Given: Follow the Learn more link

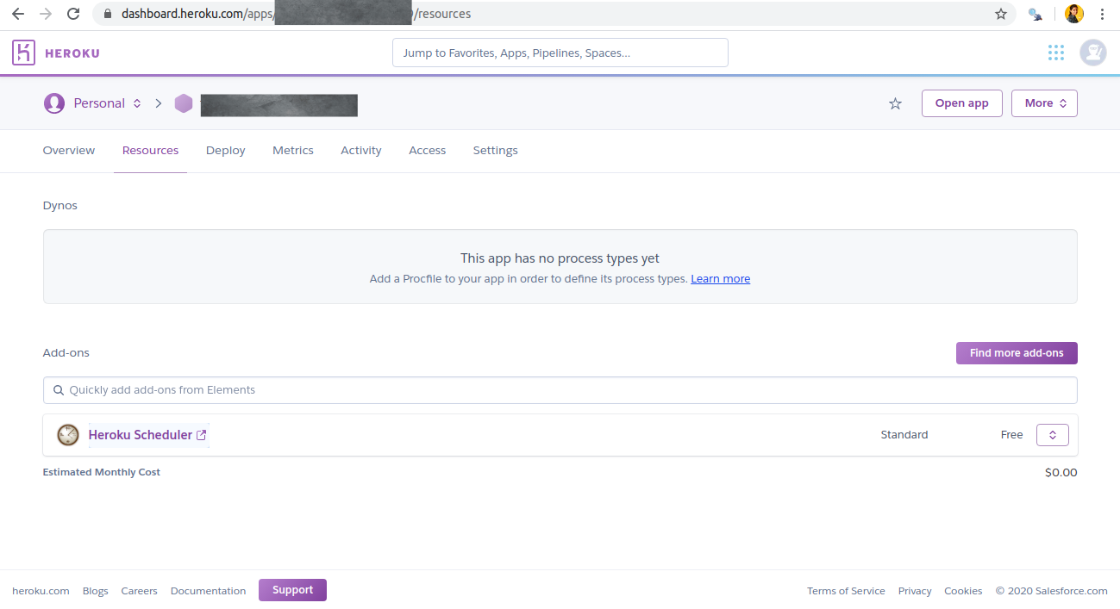Looking at the screenshot, I should click(x=721, y=279).
